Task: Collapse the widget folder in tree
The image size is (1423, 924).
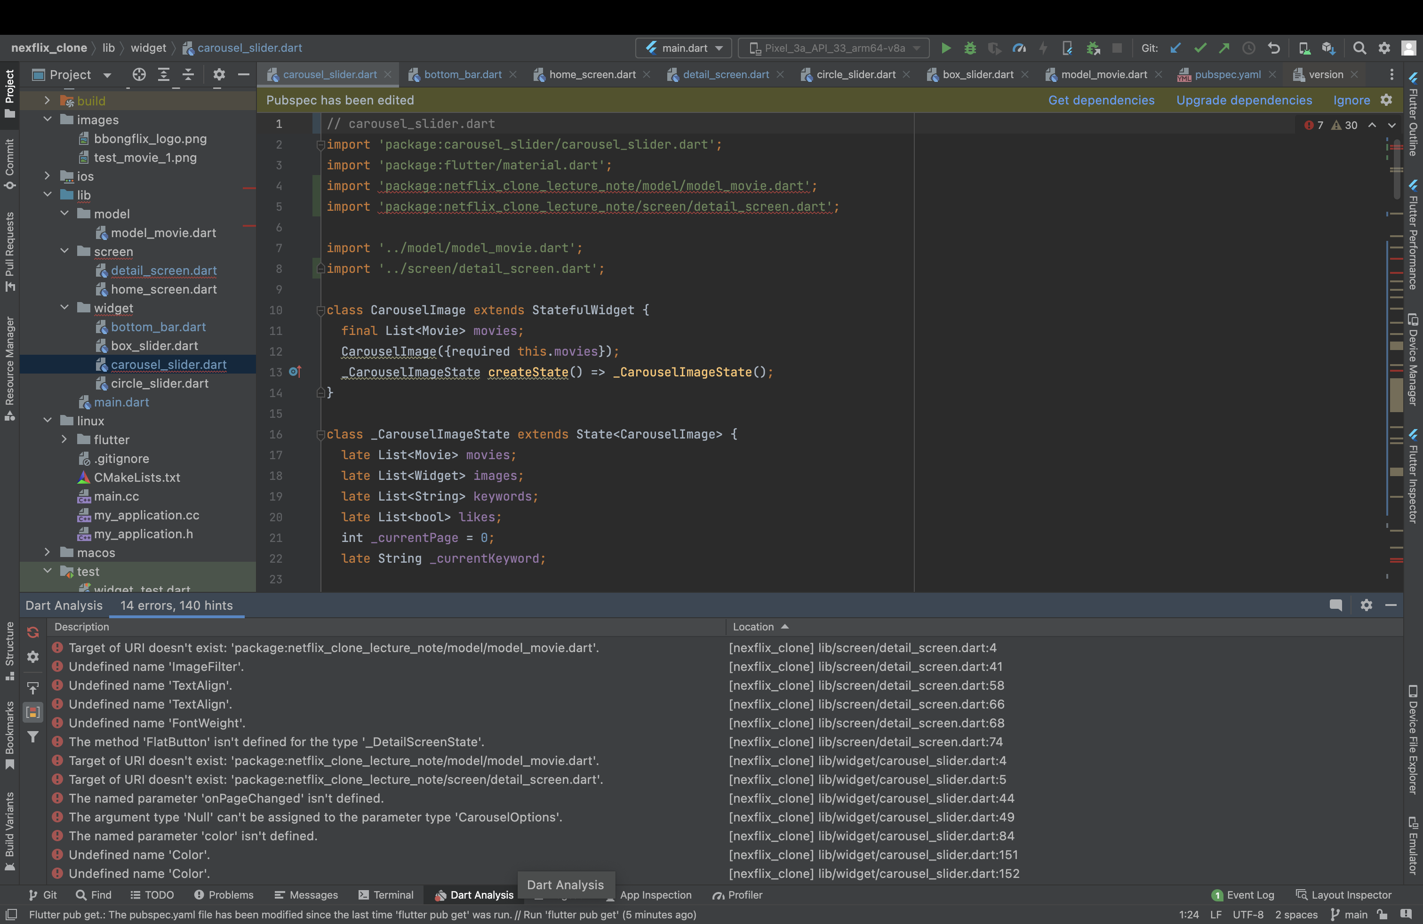Action: 64,308
